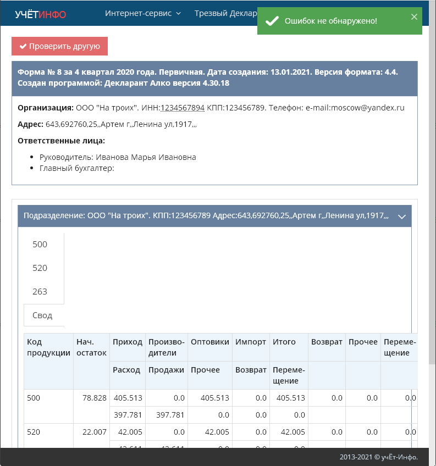The height and width of the screenshot is (466, 436).
Task: Switch to the Свод tab
Action: pos(44,315)
